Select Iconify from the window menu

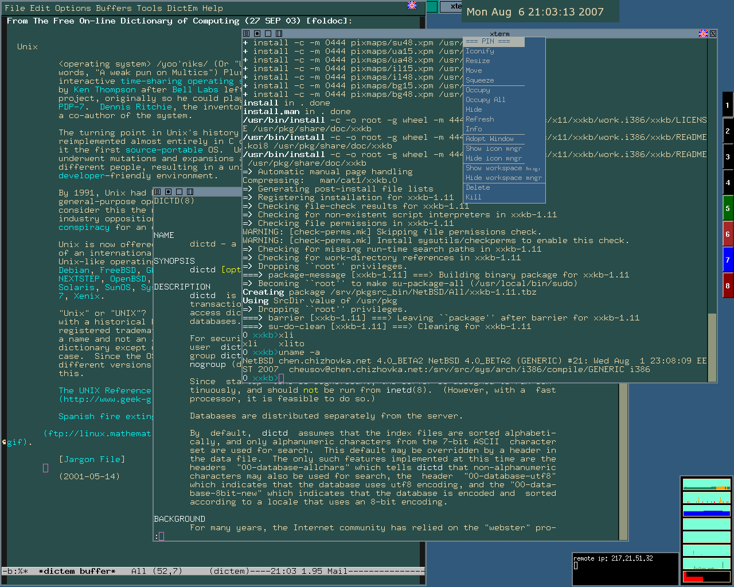[479, 51]
